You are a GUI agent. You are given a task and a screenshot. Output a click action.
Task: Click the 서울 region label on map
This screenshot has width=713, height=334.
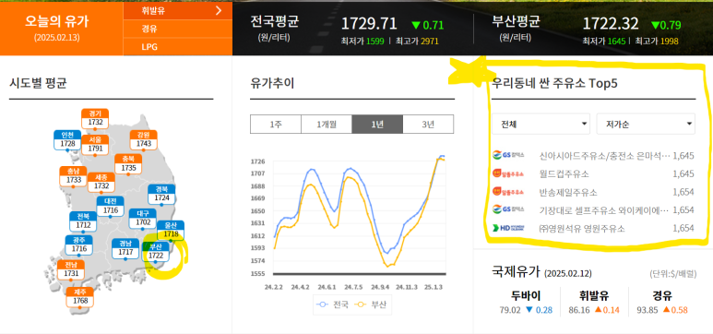(95, 145)
